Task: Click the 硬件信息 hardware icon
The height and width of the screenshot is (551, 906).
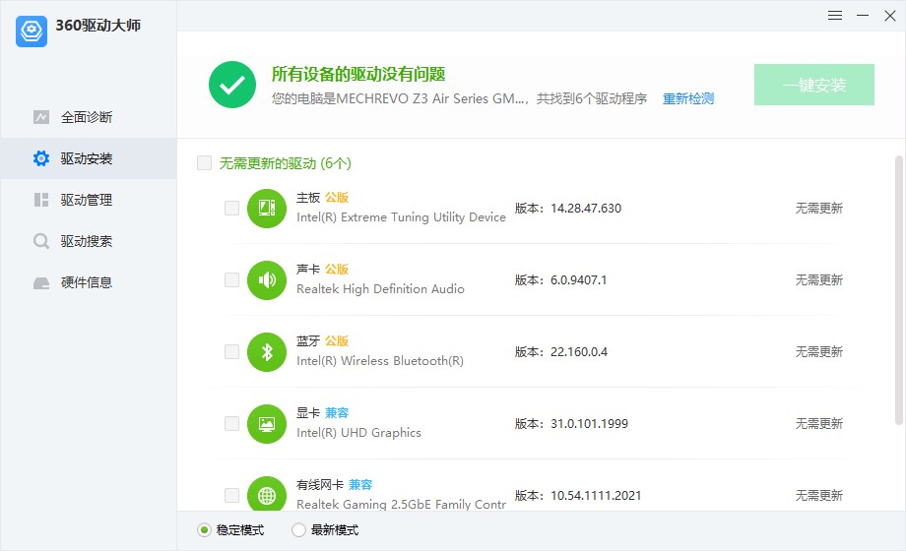Action: [x=41, y=283]
